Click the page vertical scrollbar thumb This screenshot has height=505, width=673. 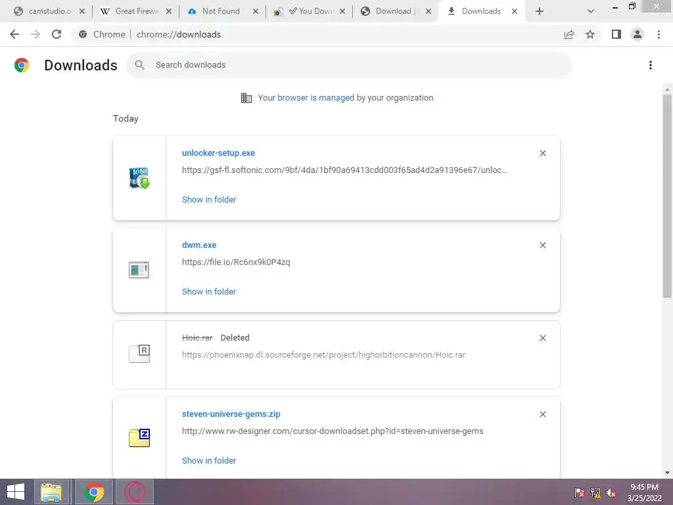coord(667,195)
